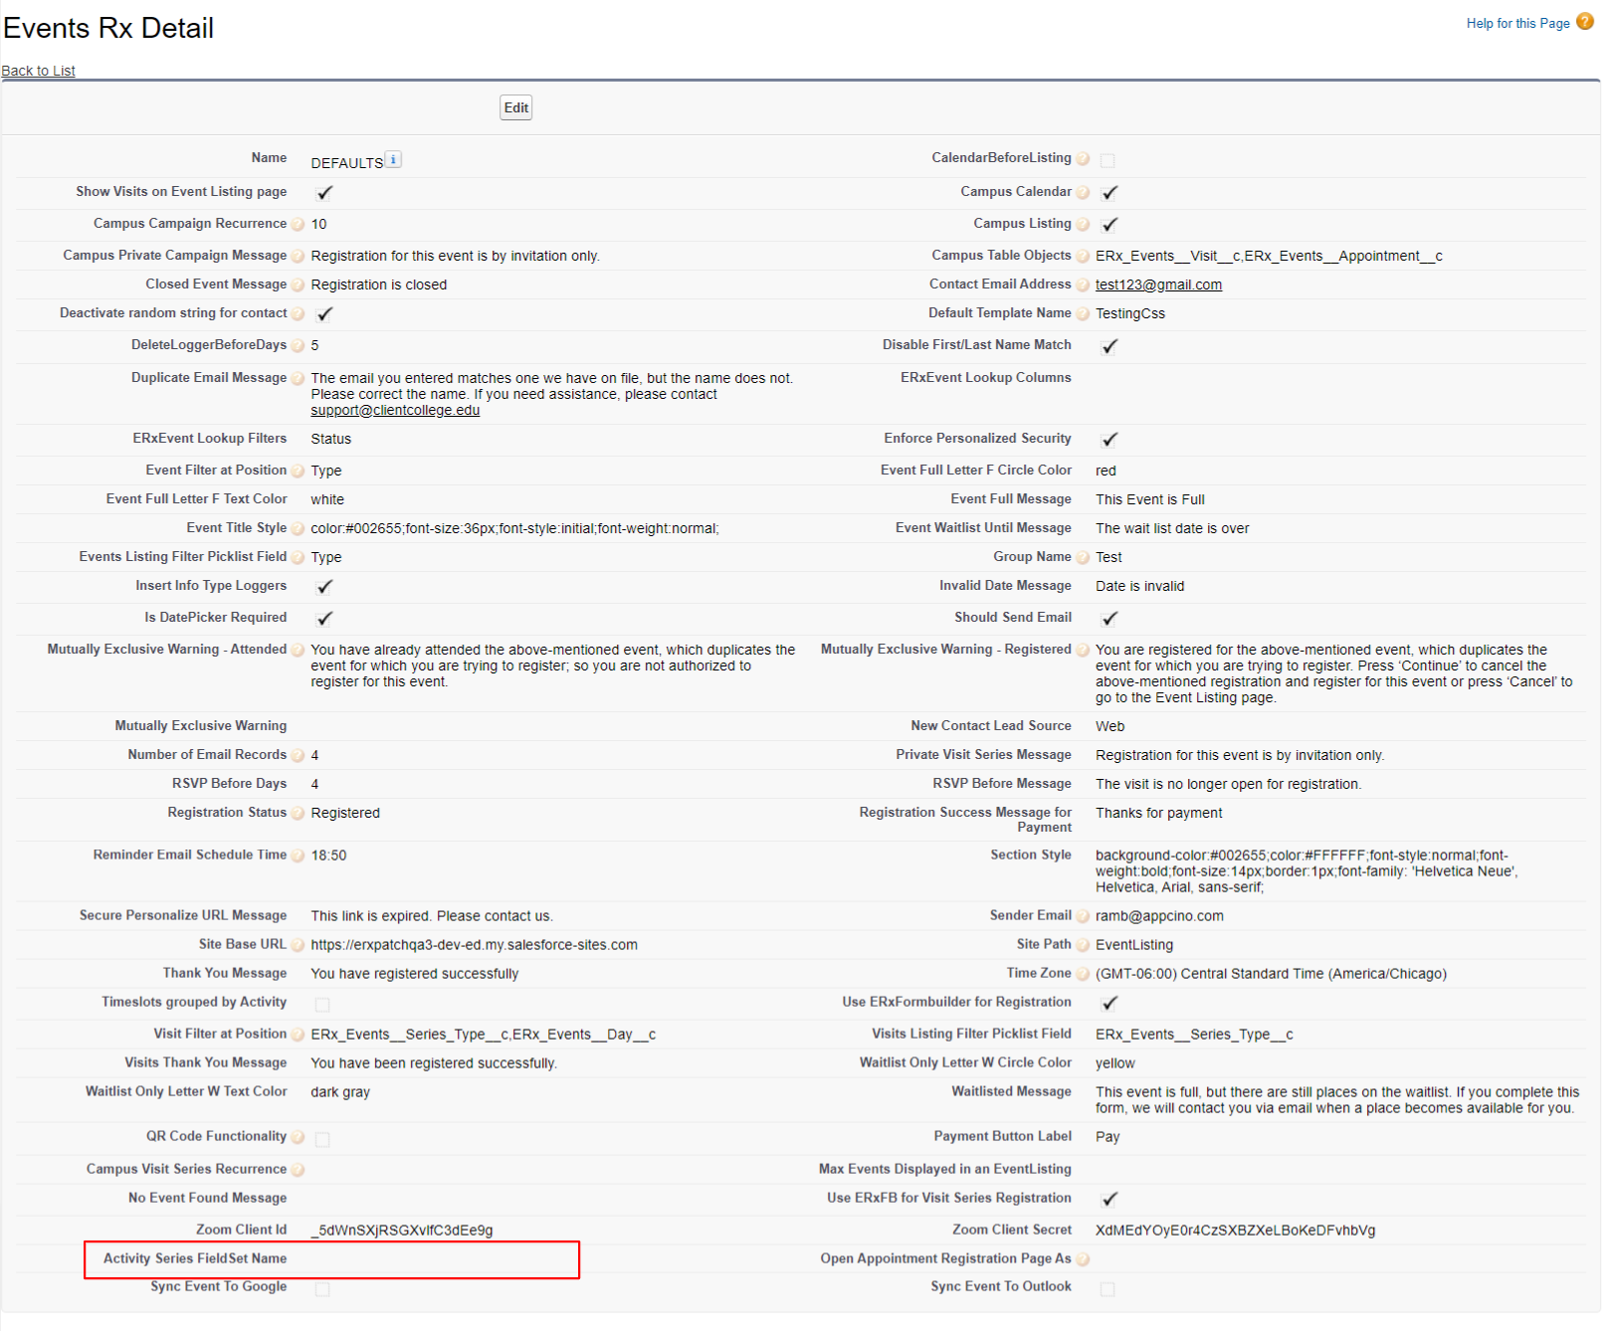Click help icon beside QR Code Functionality

[298, 1137]
